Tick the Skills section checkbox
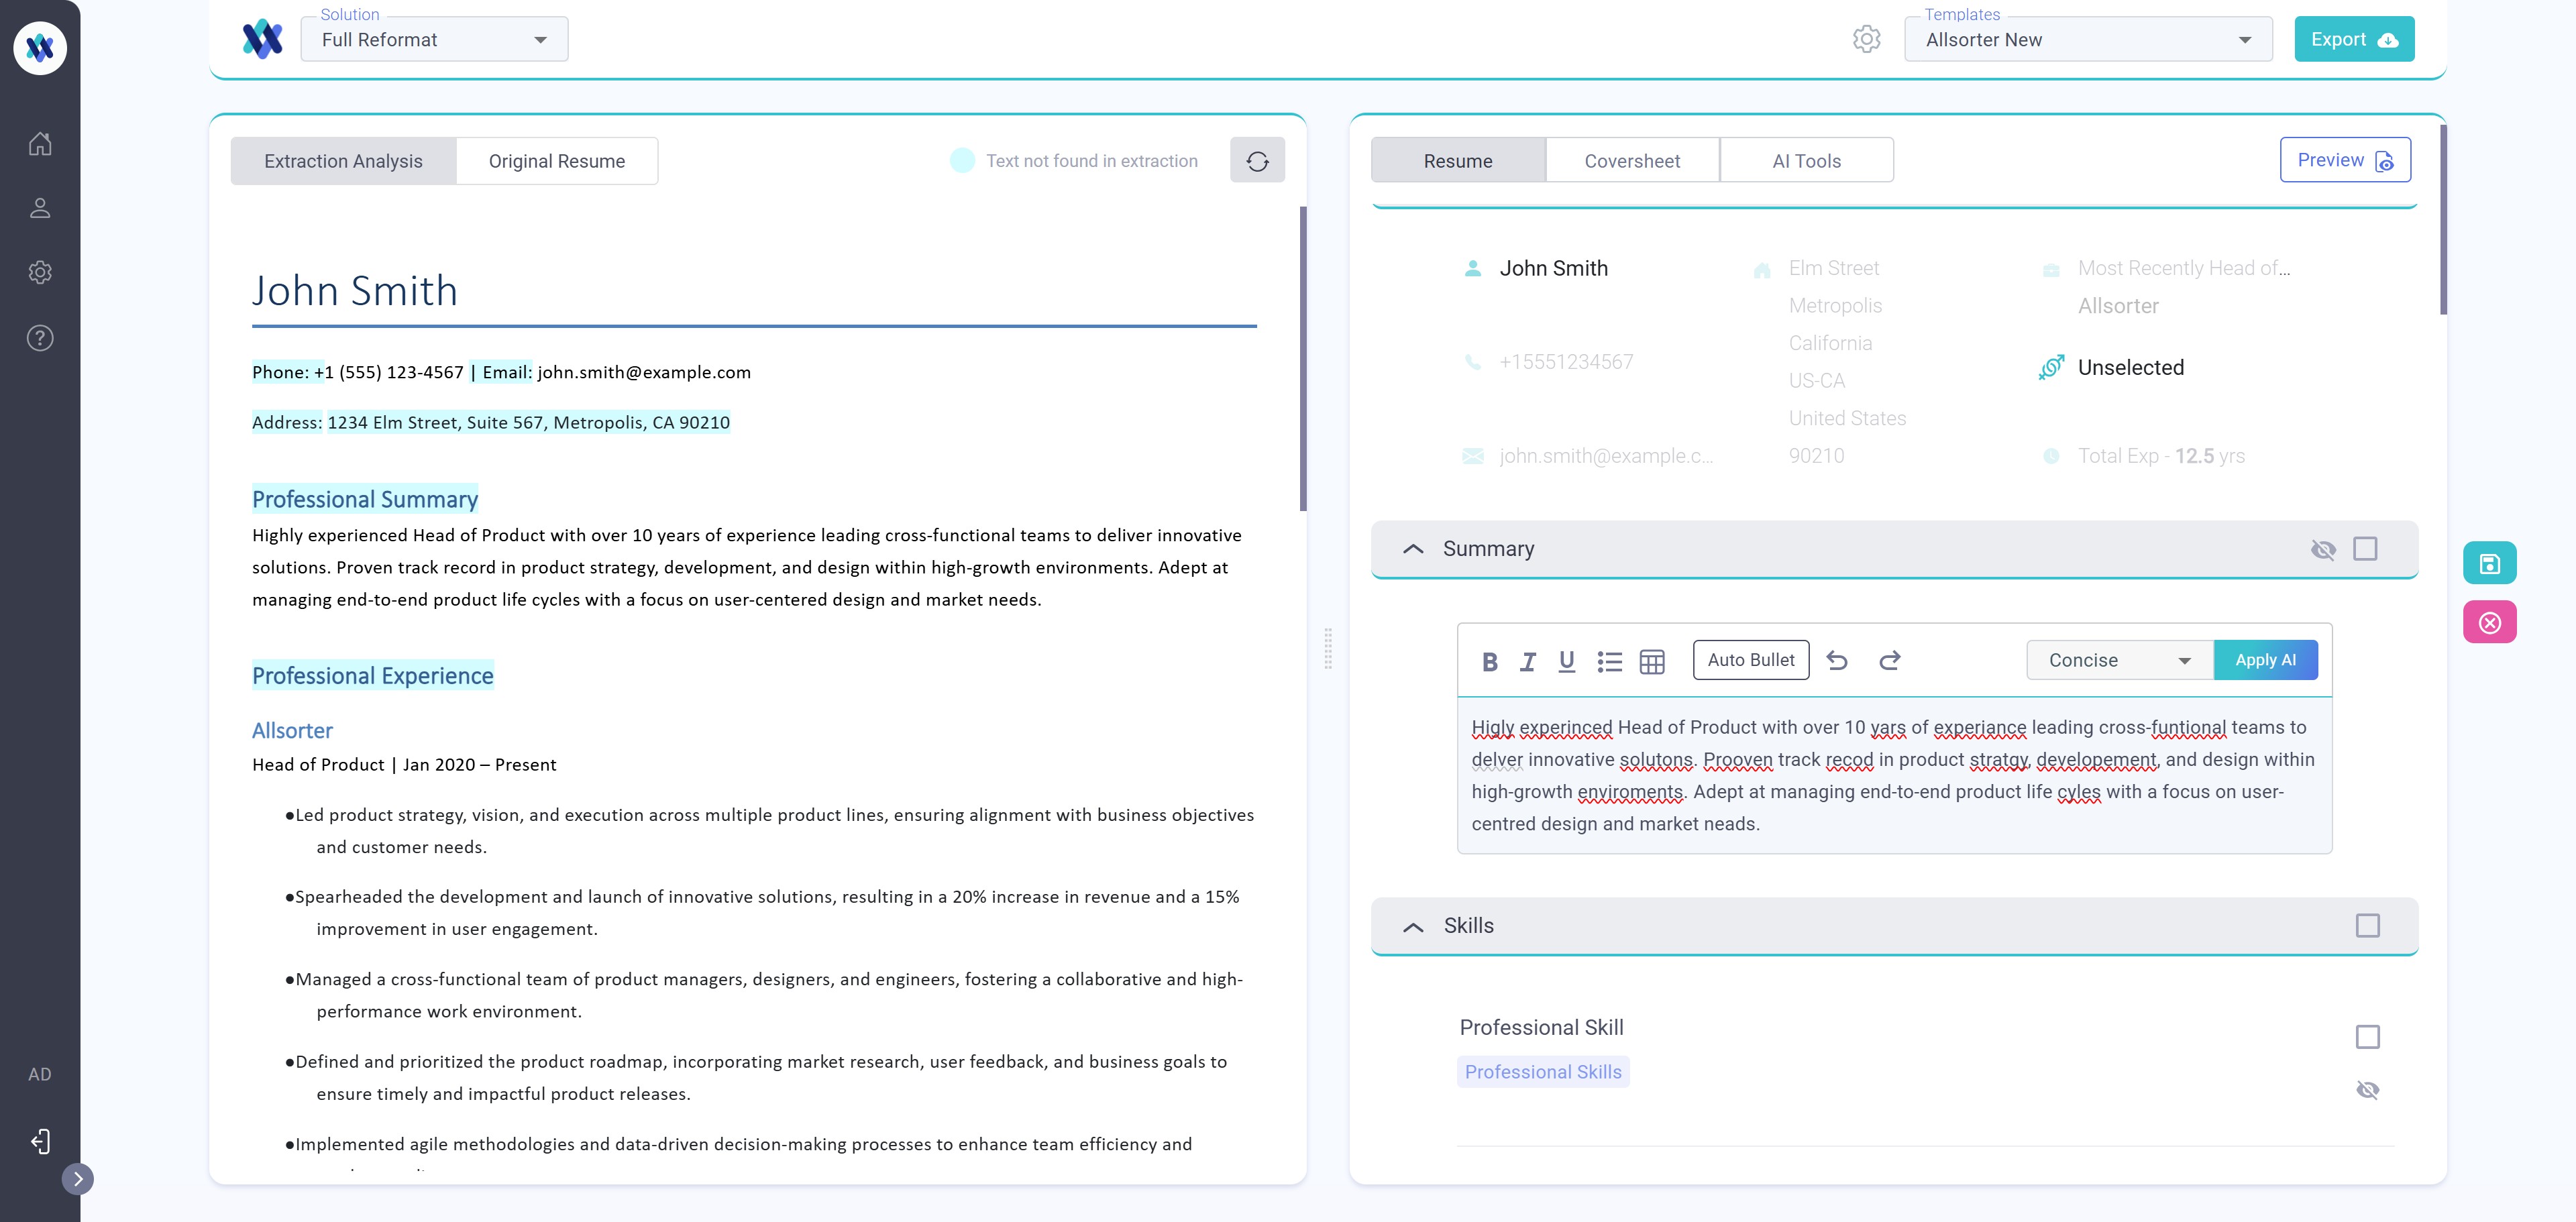 click(x=2367, y=926)
